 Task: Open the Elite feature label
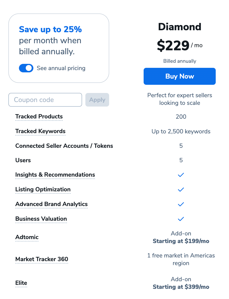[x=21, y=283]
